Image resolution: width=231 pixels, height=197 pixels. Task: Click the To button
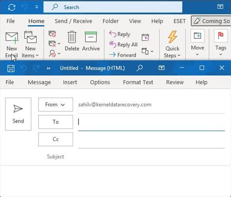56,122
